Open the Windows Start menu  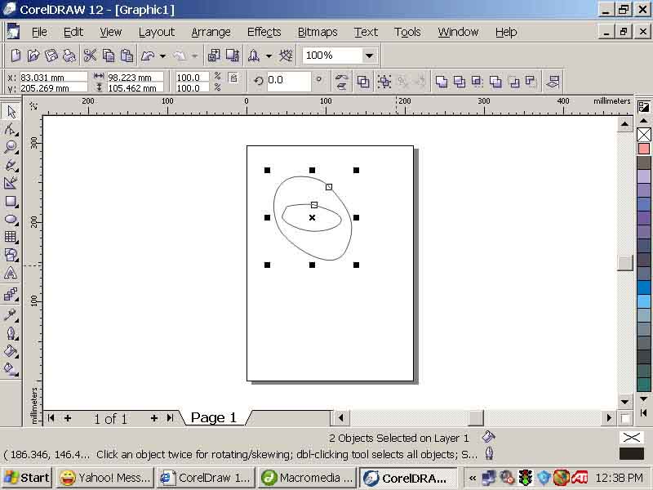coord(27,478)
